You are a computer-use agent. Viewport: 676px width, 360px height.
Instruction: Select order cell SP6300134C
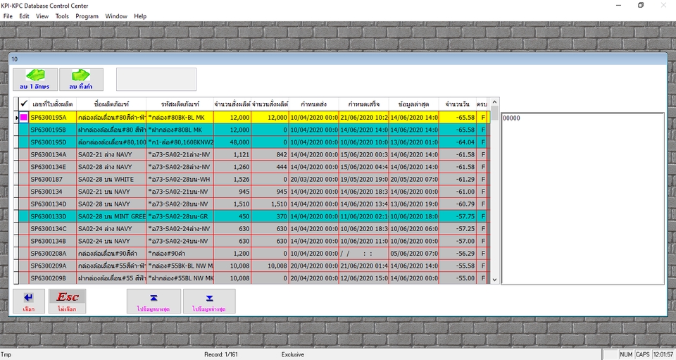pyautogui.click(x=53, y=228)
